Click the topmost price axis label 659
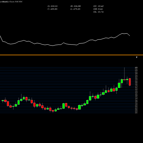This screenshot has height=143, width=143. click(136, 67)
